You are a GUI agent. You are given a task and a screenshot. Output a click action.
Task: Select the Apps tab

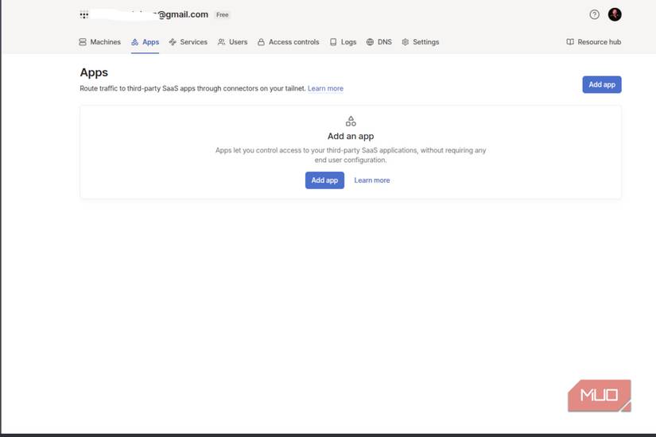point(146,42)
